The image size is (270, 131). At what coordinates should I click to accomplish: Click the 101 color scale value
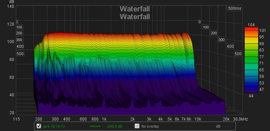pos(263,31)
